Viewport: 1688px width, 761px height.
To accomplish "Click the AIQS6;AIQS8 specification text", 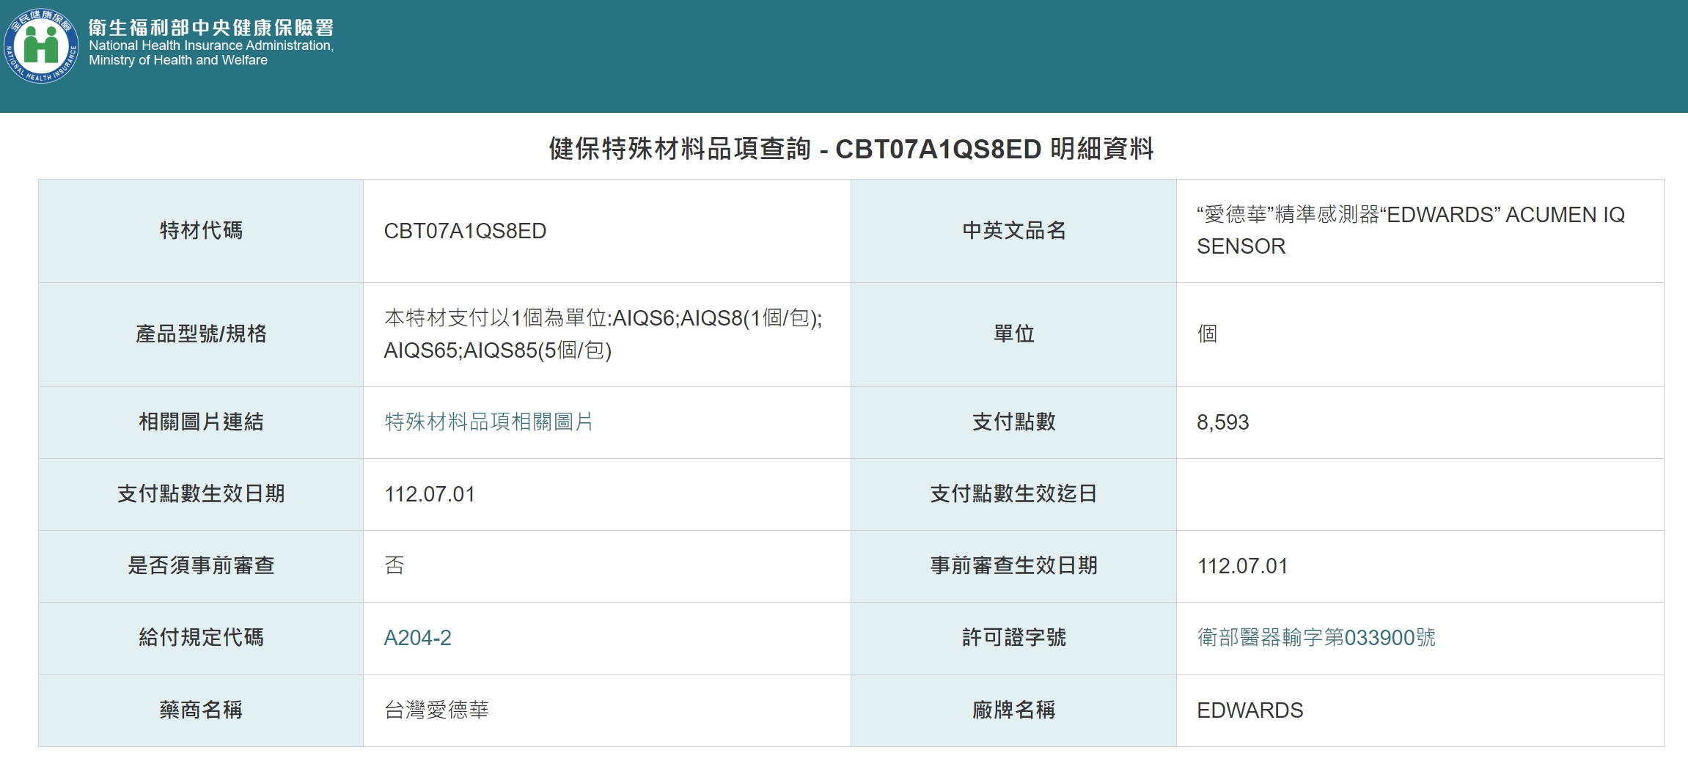I will [603, 334].
